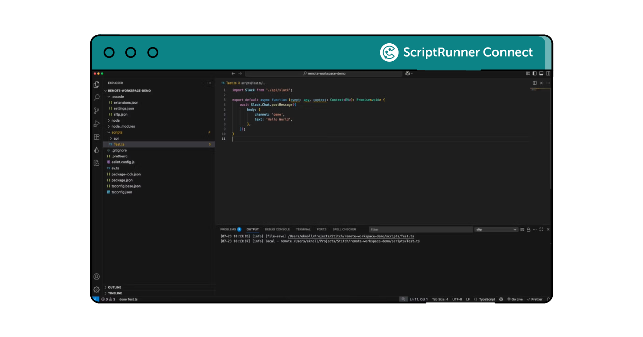Open the SPELL CHECKER tab
This screenshot has width=643, height=337.
344,229
